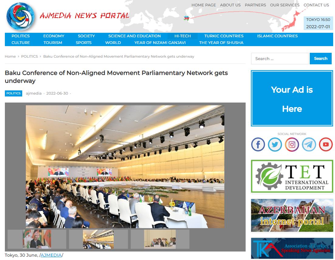Screen dimensions: 335x260
Task: Open the Twitter social icon
Action: [x=275, y=144]
